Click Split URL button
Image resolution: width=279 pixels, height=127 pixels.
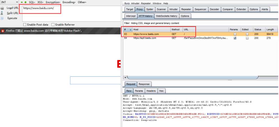coord(13,13)
